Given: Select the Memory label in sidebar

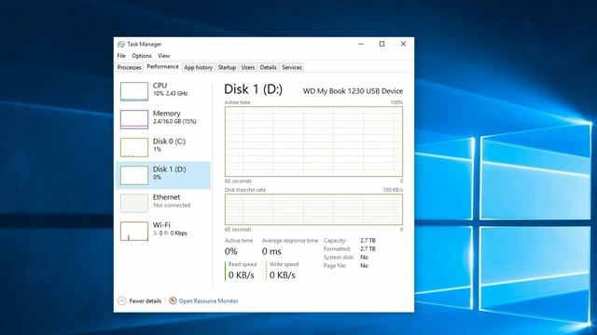Looking at the screenshot, I should pos(166,114).
